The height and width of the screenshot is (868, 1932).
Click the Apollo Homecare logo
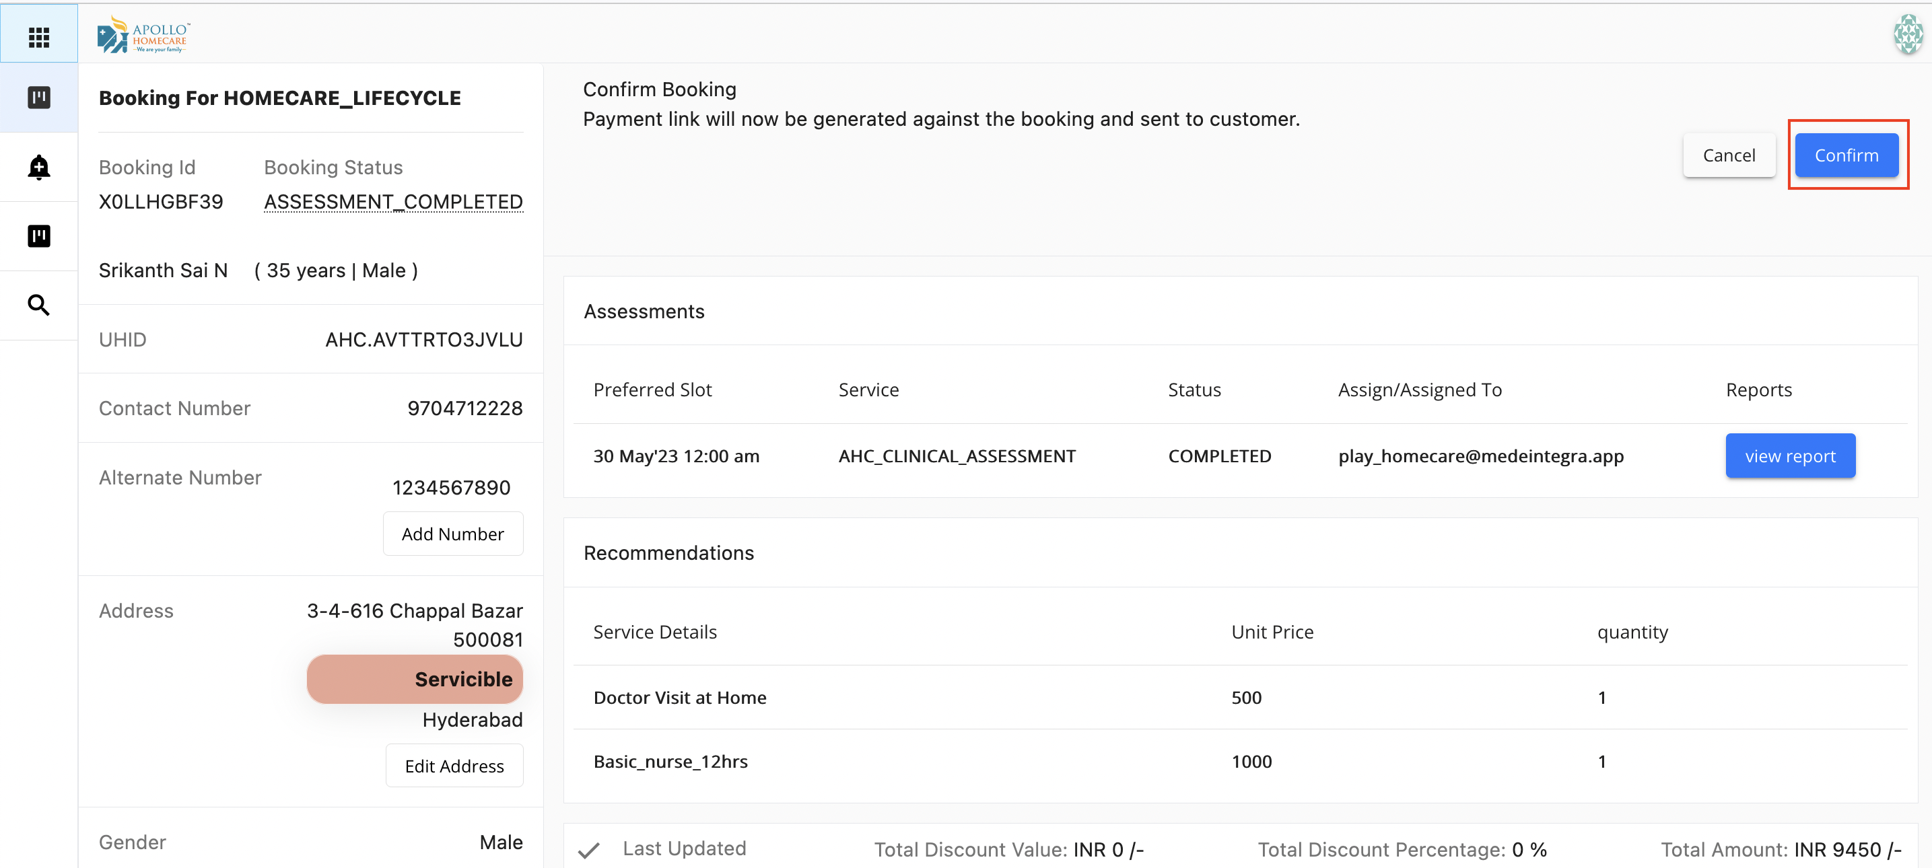coord(143,35)
